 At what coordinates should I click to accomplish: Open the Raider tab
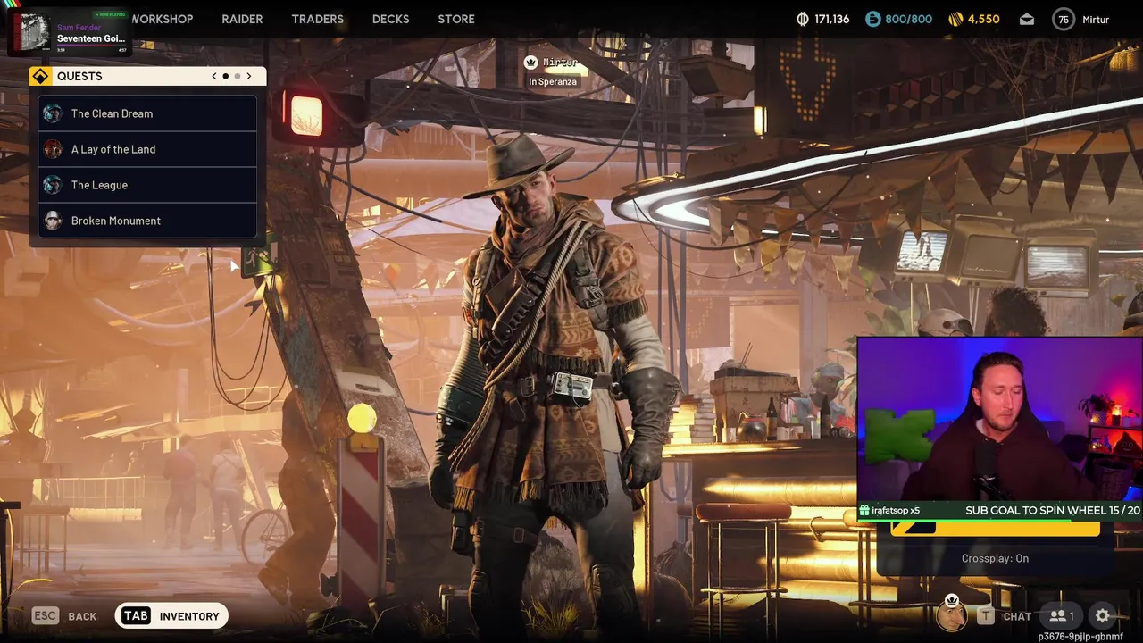coord(242,19)
